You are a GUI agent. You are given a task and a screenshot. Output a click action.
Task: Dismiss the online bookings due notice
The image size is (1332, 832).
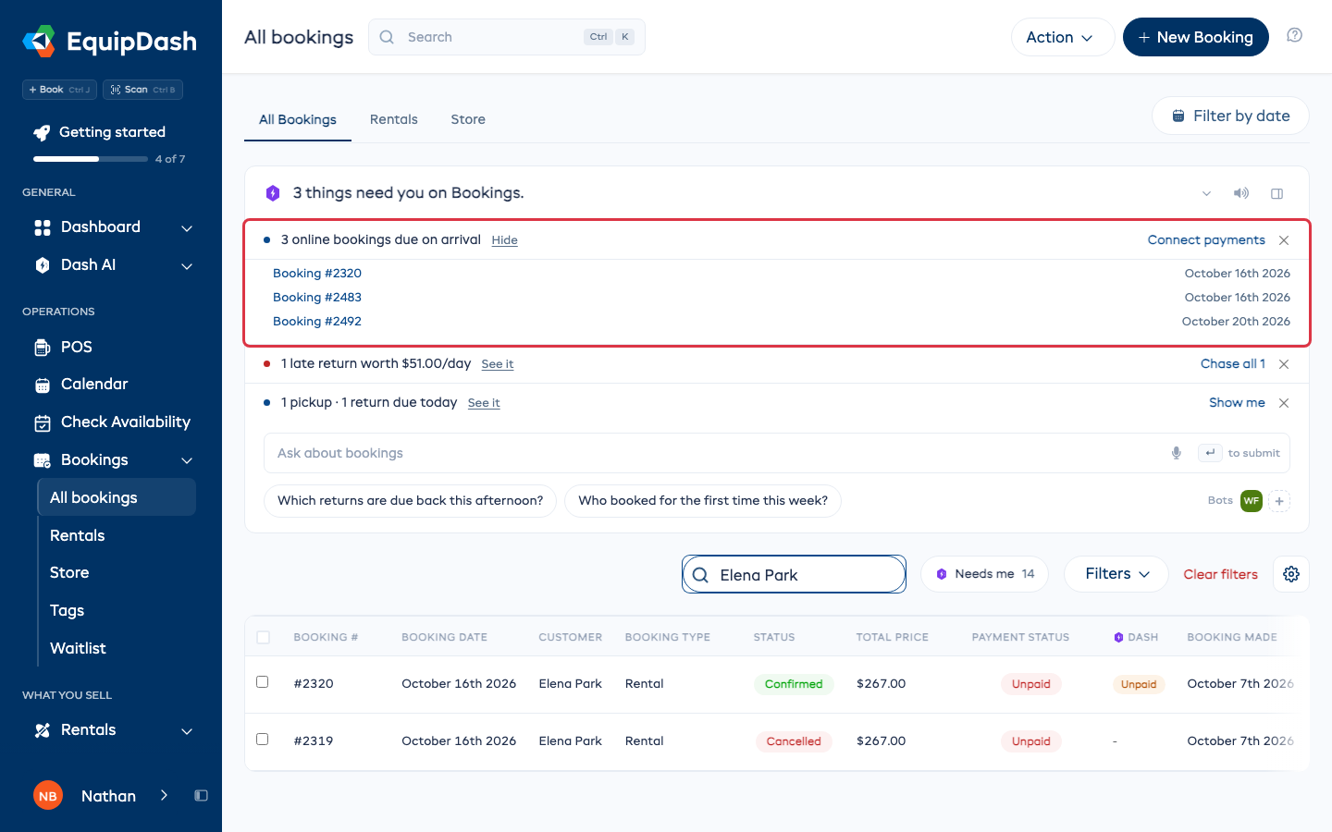pyautogui.click(x=1284, y=240)
